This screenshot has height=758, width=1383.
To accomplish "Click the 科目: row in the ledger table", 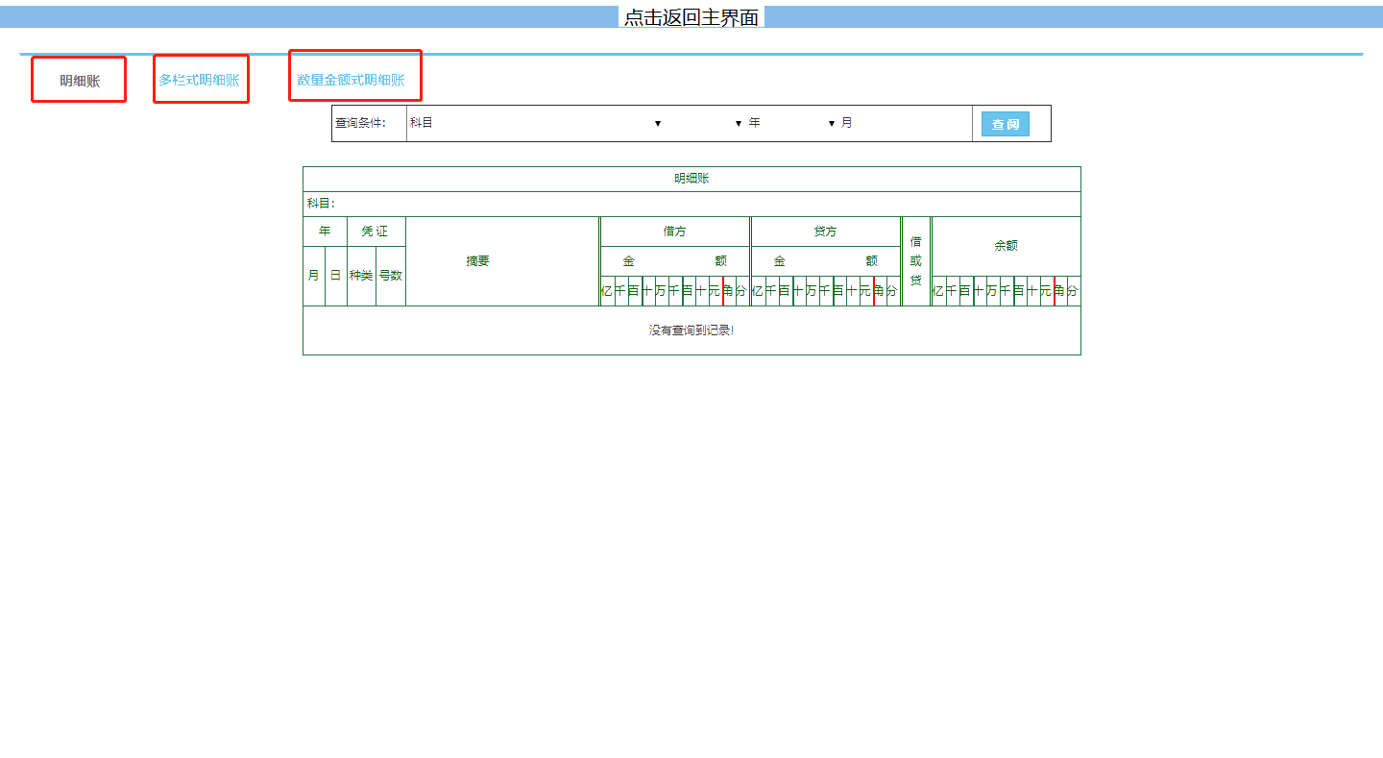I will point(691,204).
